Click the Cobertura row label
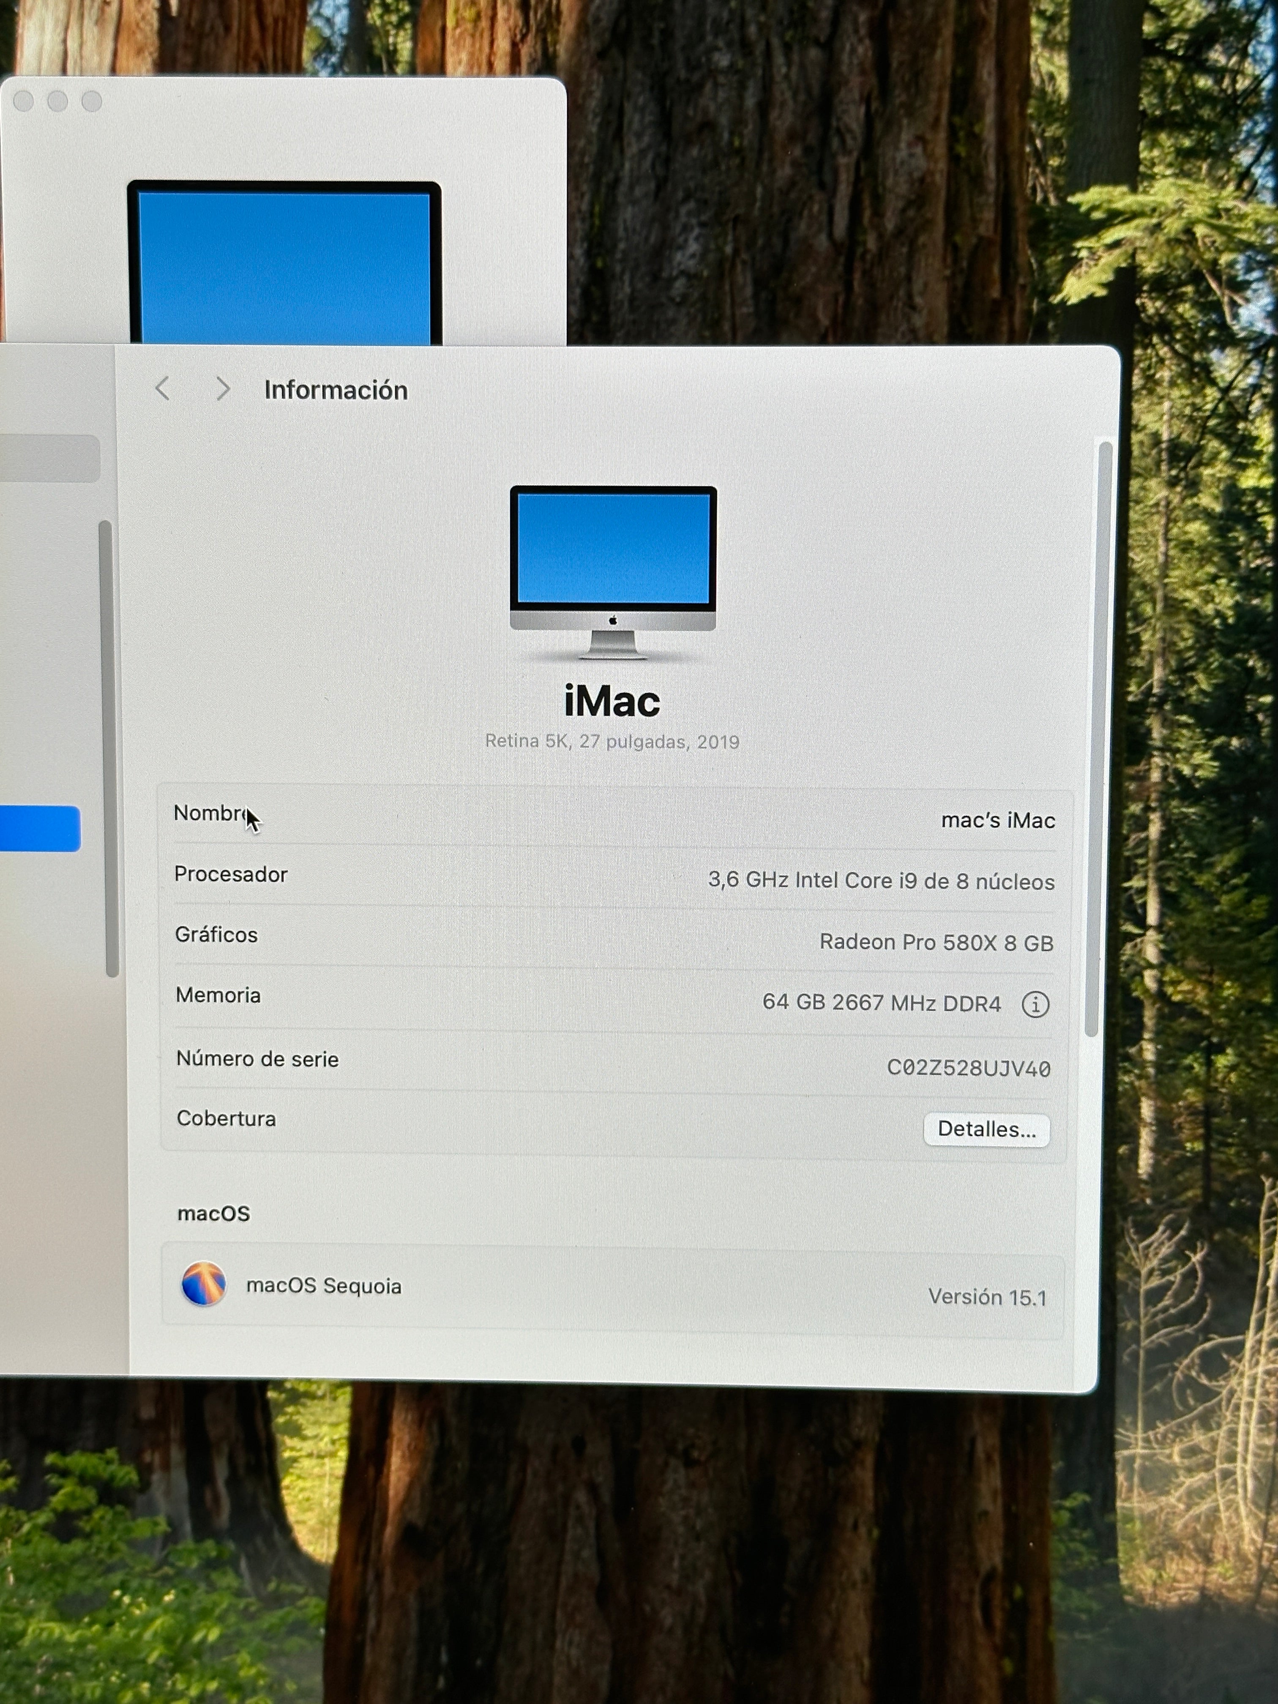The width and height of the screenshot is (1278, 1704). coord(226,1118)
